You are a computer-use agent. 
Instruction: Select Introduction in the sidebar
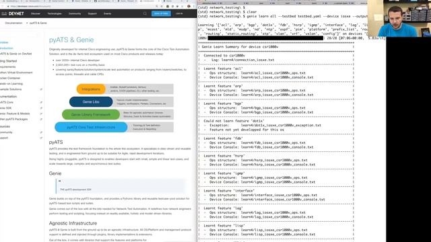pyautogui.click(x=7, y=48)
